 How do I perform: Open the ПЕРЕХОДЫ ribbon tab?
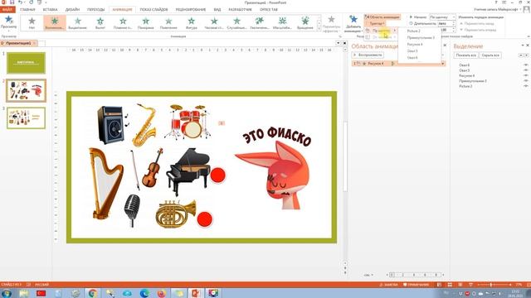tap(96, 9)
